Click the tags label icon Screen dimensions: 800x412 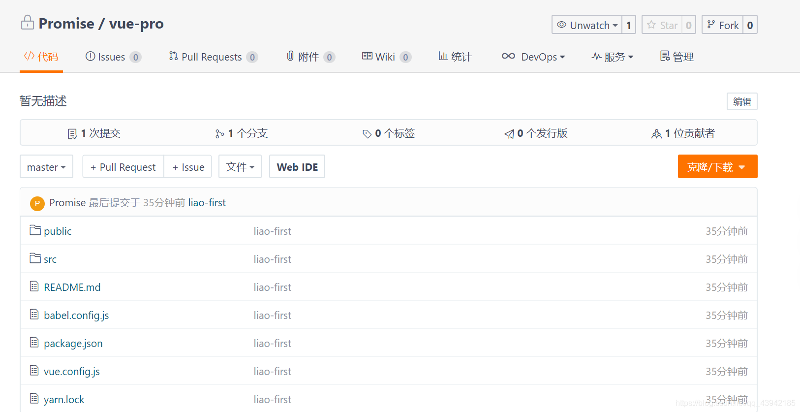367,134
